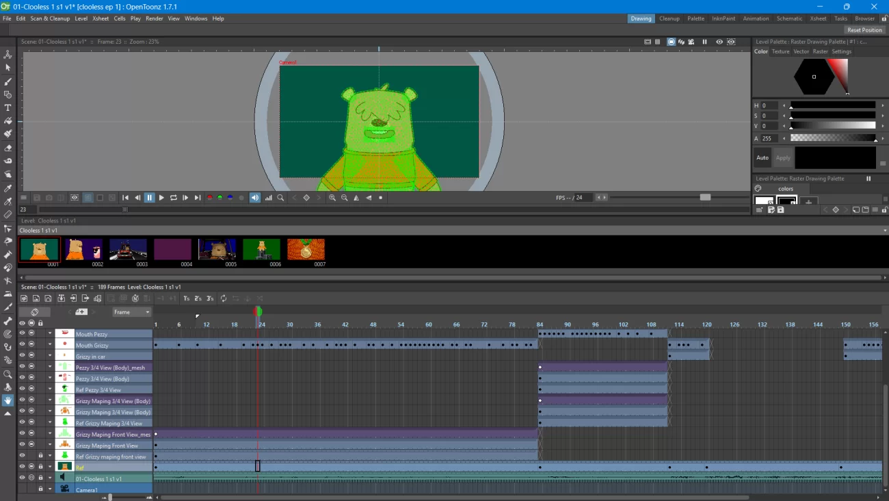889x501 pixels.
Task: Click the Value (V) slider
Action: coord(833,126)
